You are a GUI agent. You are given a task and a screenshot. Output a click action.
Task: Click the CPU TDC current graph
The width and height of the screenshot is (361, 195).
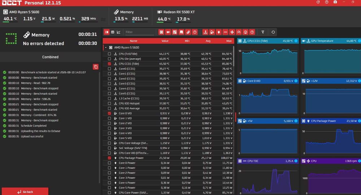click(269, 180)
